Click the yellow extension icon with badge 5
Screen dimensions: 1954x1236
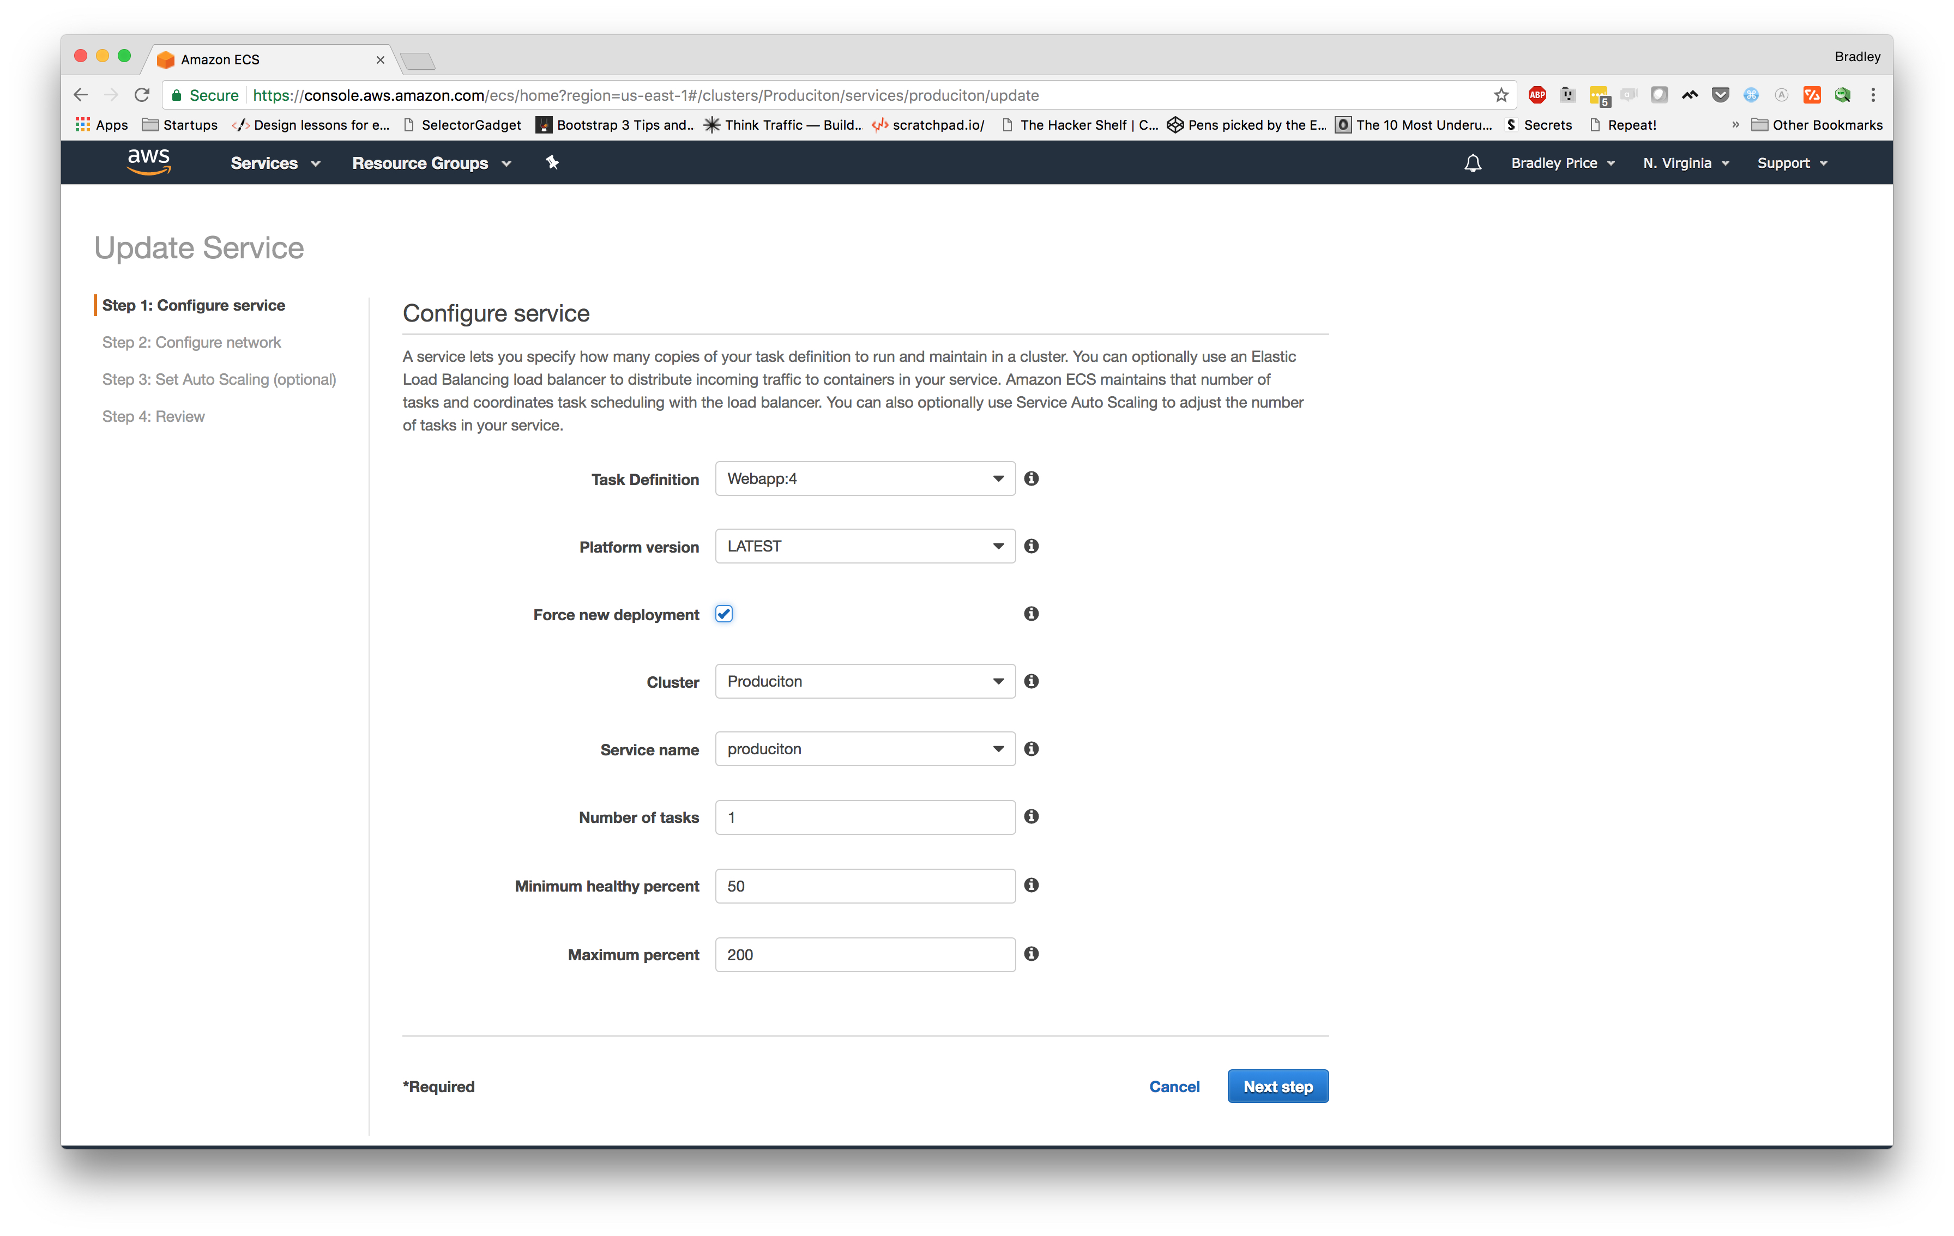pos(1599,96)
